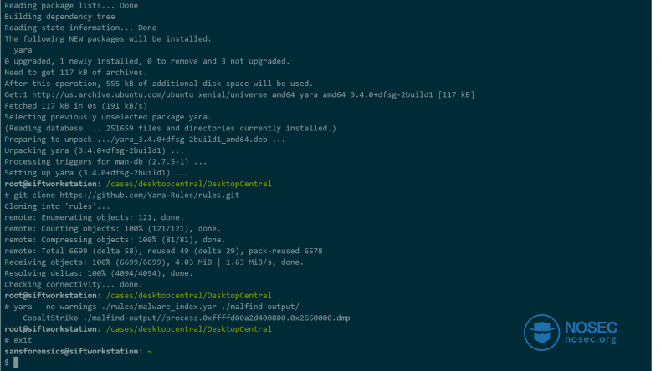Click the yara --no-warnings command line
Viewport: 661px width, 371px height.
point(151,307)
